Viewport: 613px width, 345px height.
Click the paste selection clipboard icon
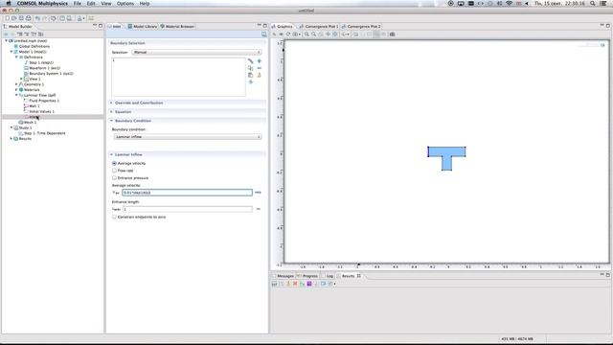tap(251, 75)
